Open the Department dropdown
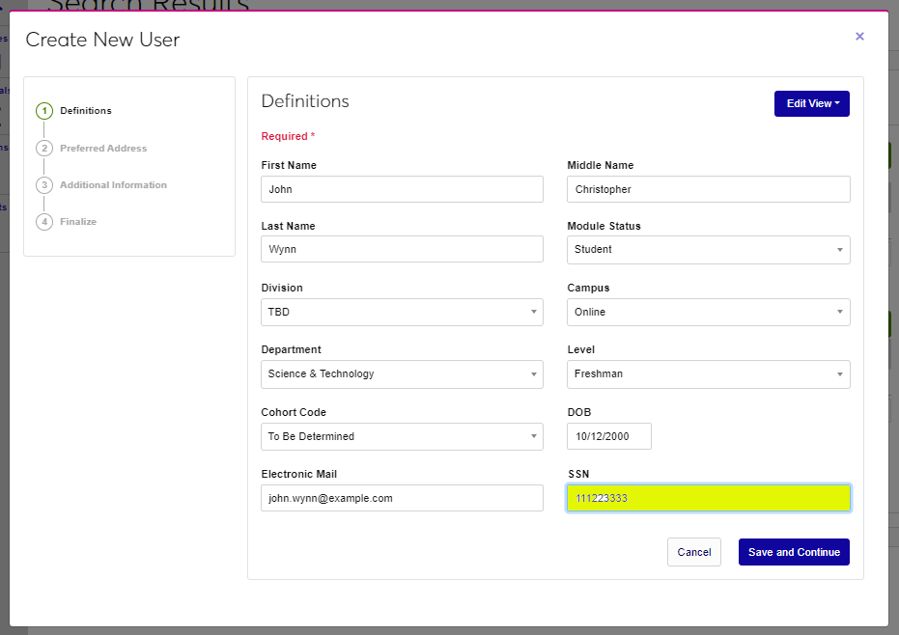Viewport: 899px width, 635px height. (x=402, y=374)
